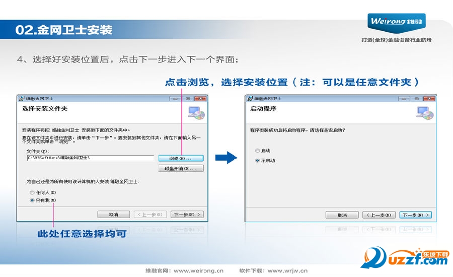Minimize the 选择安装文件夹 installer window

(x=175, y=99)
